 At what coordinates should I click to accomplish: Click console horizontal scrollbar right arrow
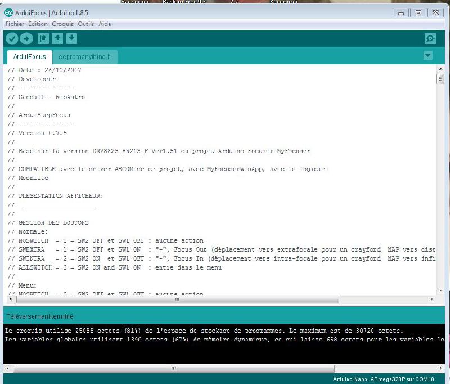[440, 368]
